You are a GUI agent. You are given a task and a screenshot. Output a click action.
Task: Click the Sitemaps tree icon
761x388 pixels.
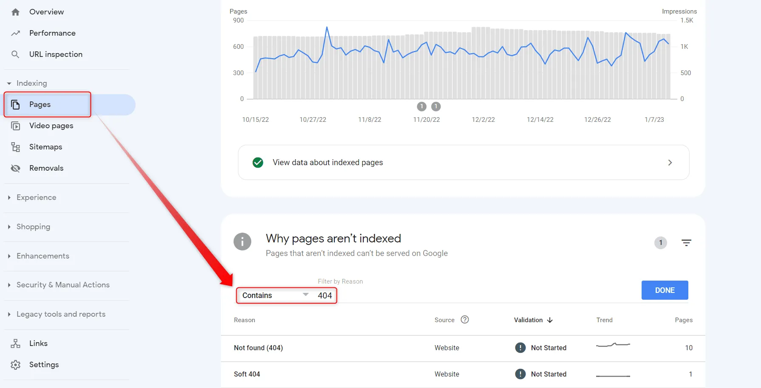coord(16,147)
